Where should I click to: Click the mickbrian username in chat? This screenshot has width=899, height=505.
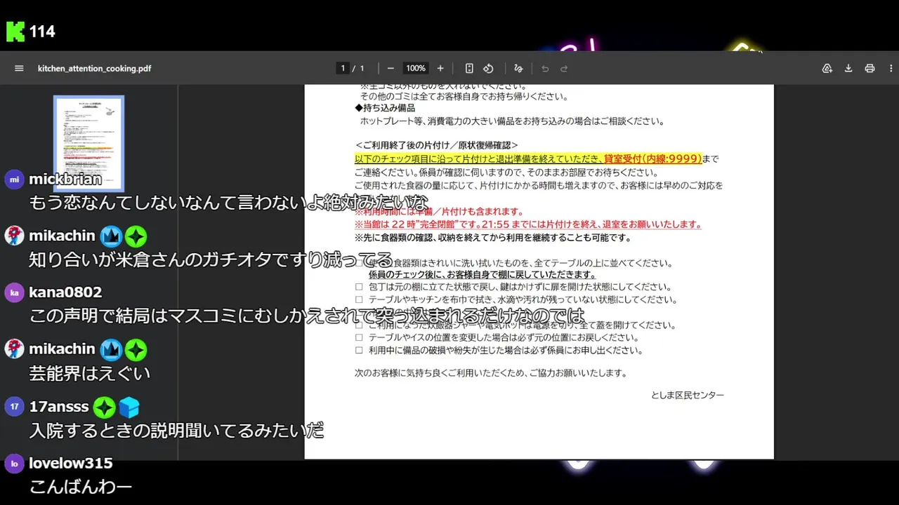(x=65, y=179)
